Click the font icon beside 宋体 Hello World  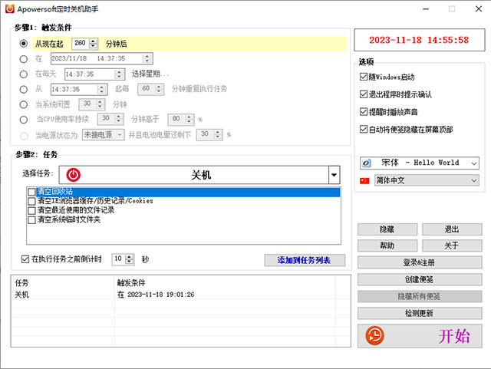click(x=367, y=163)
